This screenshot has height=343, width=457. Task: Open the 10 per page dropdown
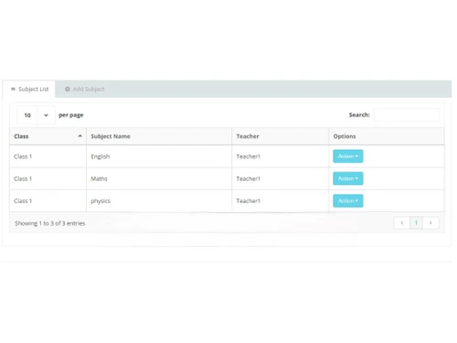(x=37, y=115)
